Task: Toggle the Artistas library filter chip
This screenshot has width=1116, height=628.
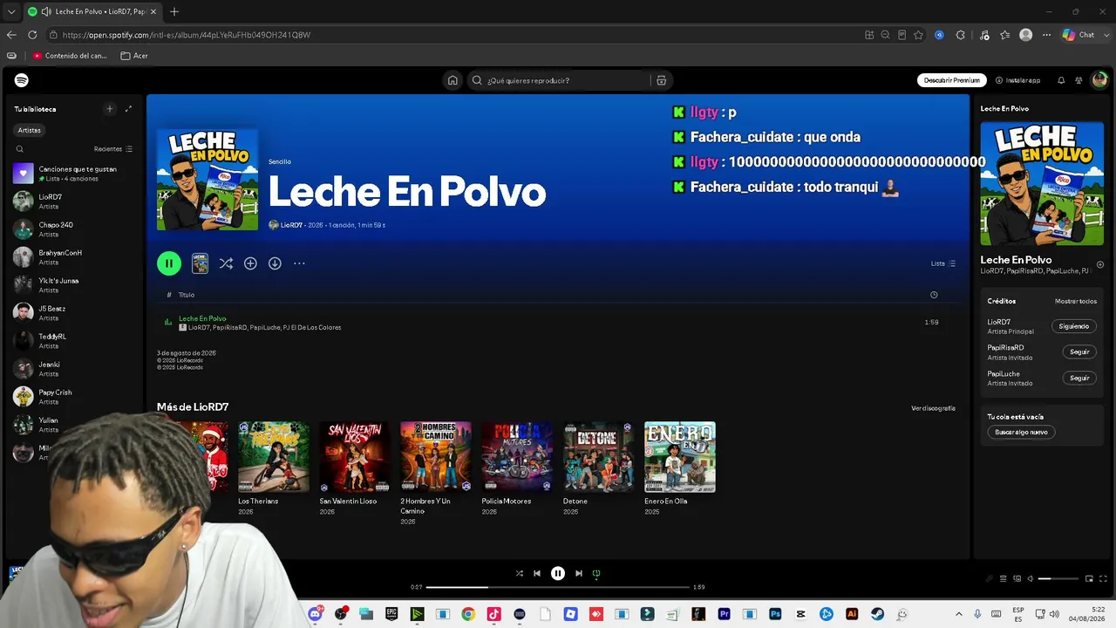Action: (30, 130)
